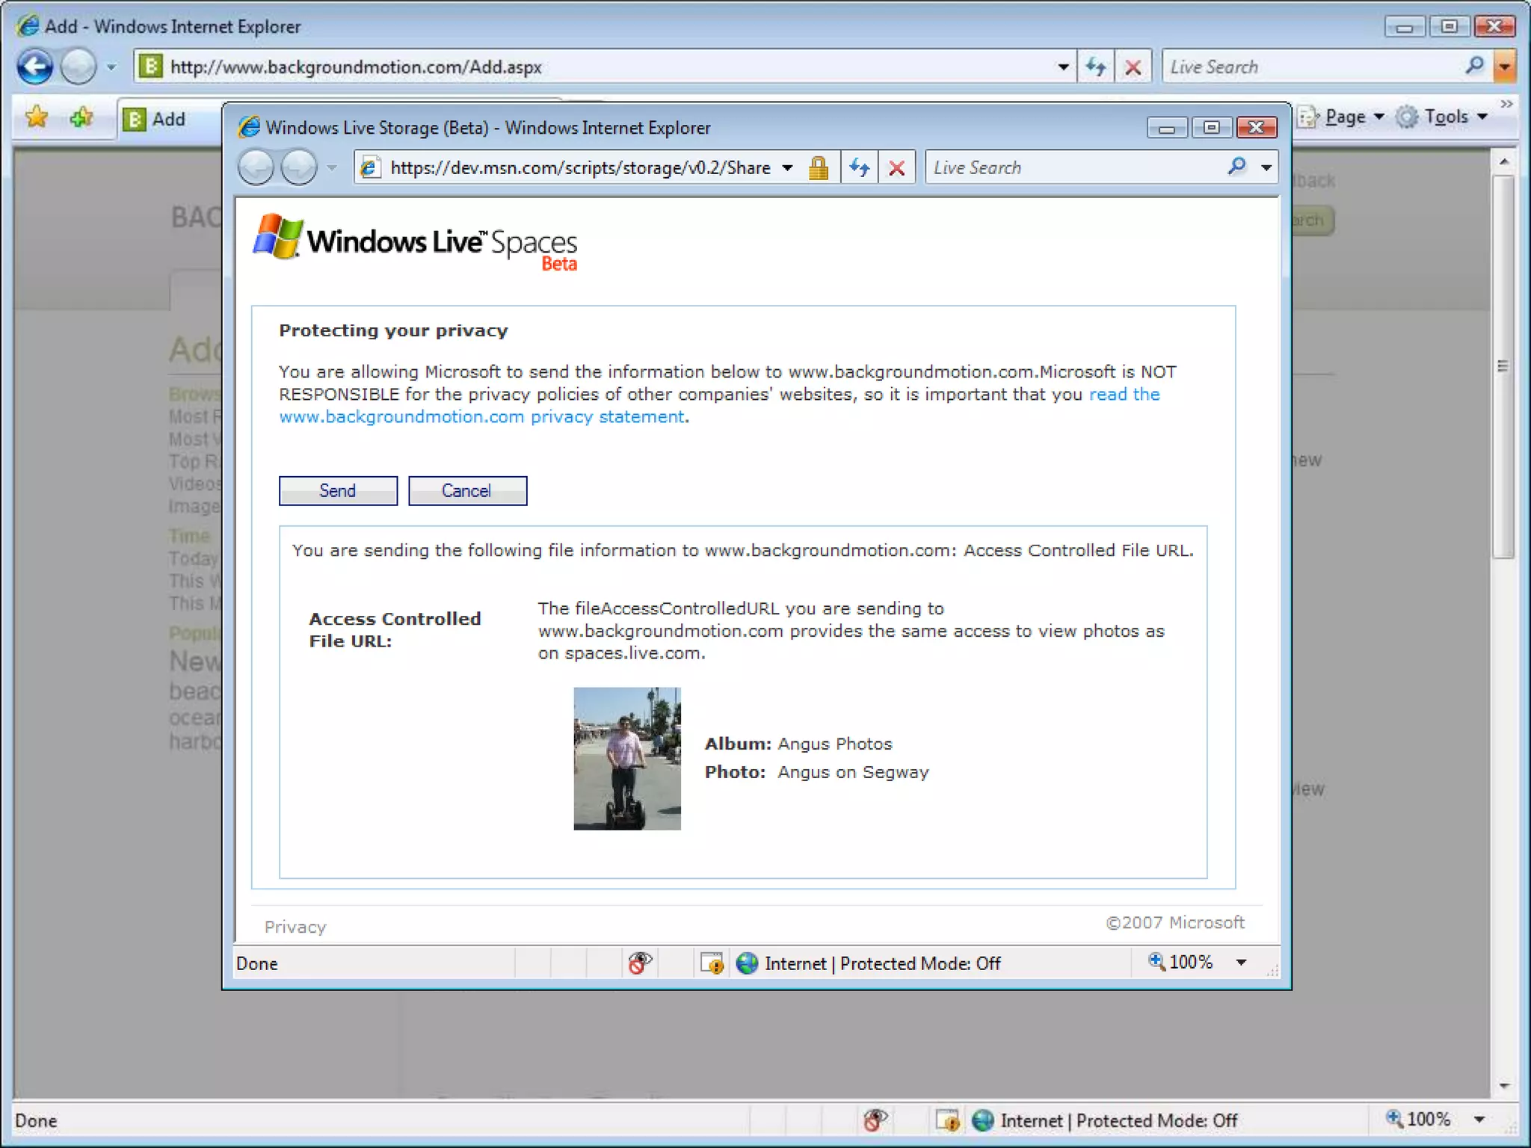Click Forward button in Live Storage popup
The width and height of the screenshot is (1531, 1148).
point(299,167)
